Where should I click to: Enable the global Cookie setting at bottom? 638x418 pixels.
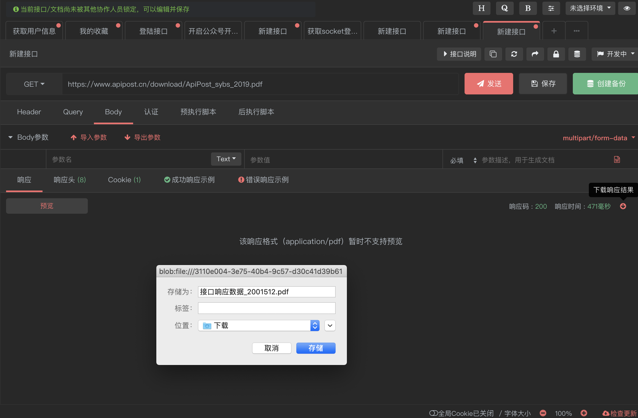[461, 412]
